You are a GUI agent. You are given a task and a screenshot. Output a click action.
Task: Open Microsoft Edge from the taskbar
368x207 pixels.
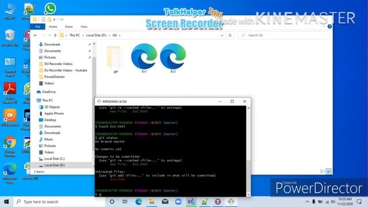tap(139, 202)
